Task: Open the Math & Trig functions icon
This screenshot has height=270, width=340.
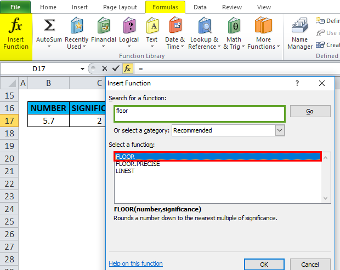Action: (234, 25)
